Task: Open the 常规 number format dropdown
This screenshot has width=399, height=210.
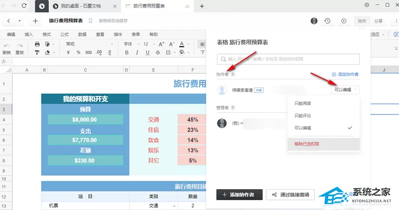Action: (x=89, y=44)
